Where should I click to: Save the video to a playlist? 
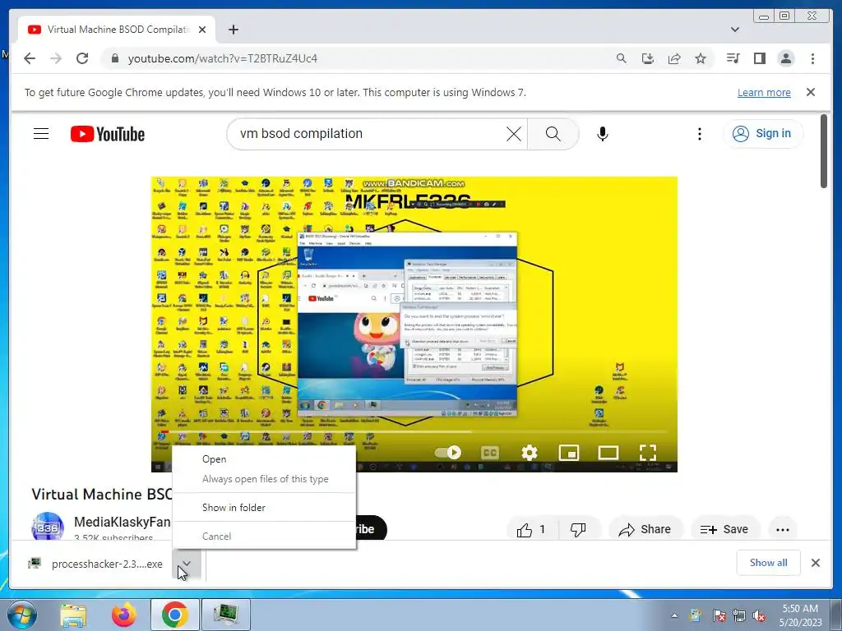point(724,530)
